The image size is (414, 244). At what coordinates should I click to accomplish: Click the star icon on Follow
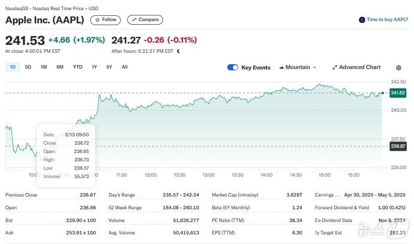click(x=97, y=20)
